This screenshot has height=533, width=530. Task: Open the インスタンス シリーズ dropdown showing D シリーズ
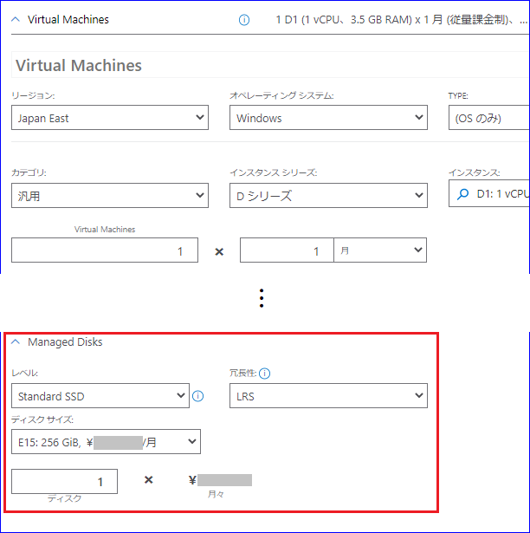(328, 196)
